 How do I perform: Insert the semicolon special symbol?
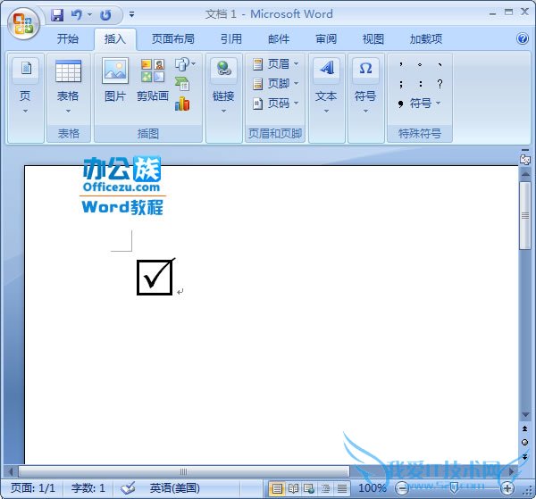(400, 84)
